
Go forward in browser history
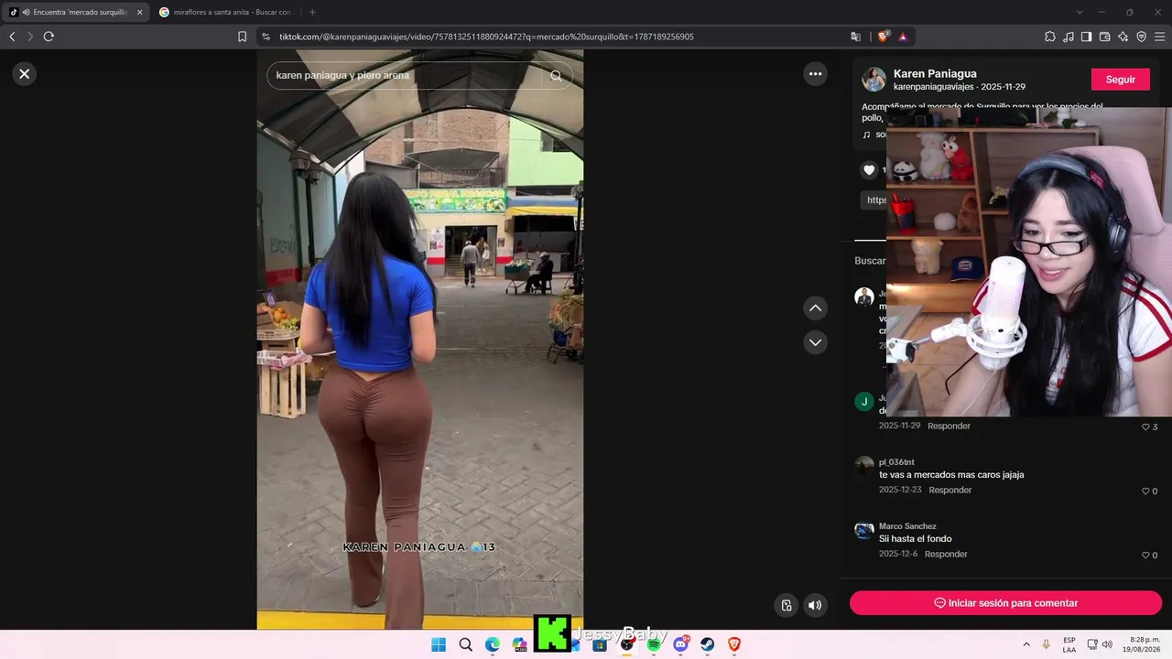tap(30, 37)
